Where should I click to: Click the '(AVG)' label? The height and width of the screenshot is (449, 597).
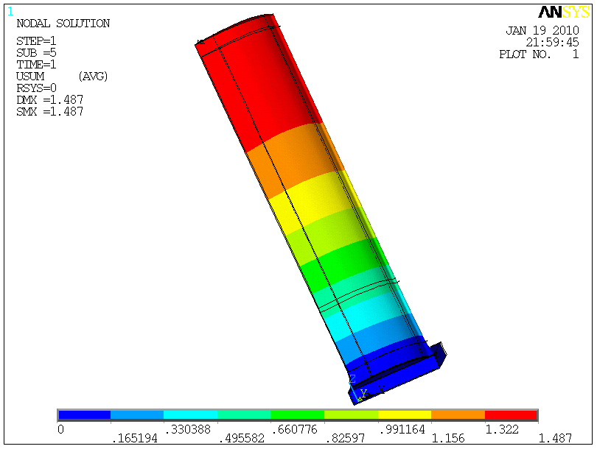93,77
